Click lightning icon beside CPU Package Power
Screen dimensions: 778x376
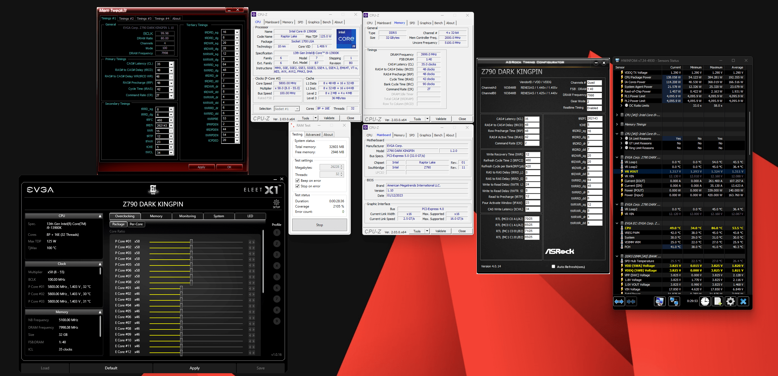[622, 77]
